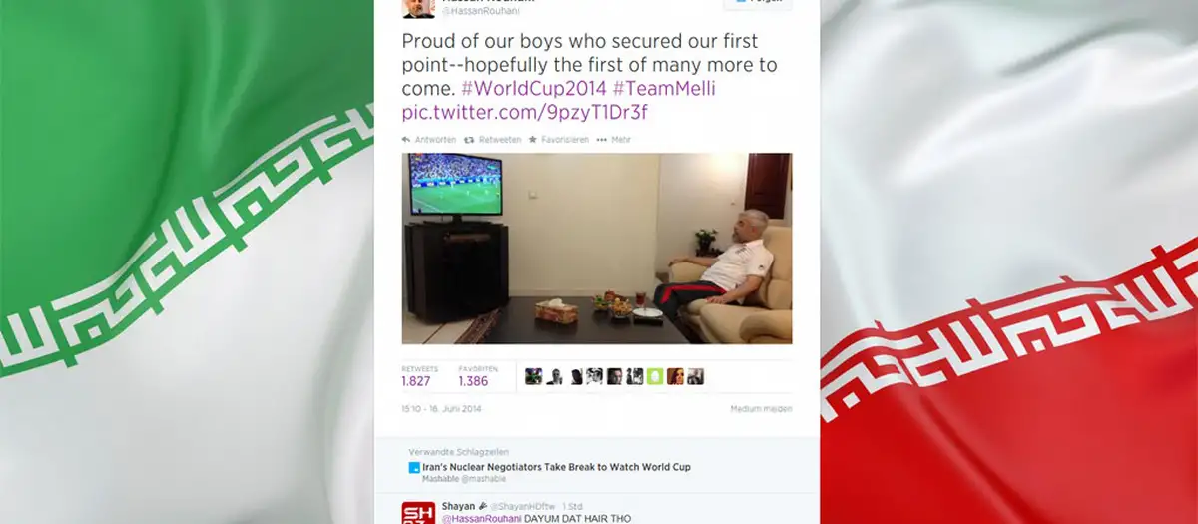The width and height of the screenshot is (1198, 524).
Task: Click the Mashable blue source icon
Action: (x=414, y=467)
